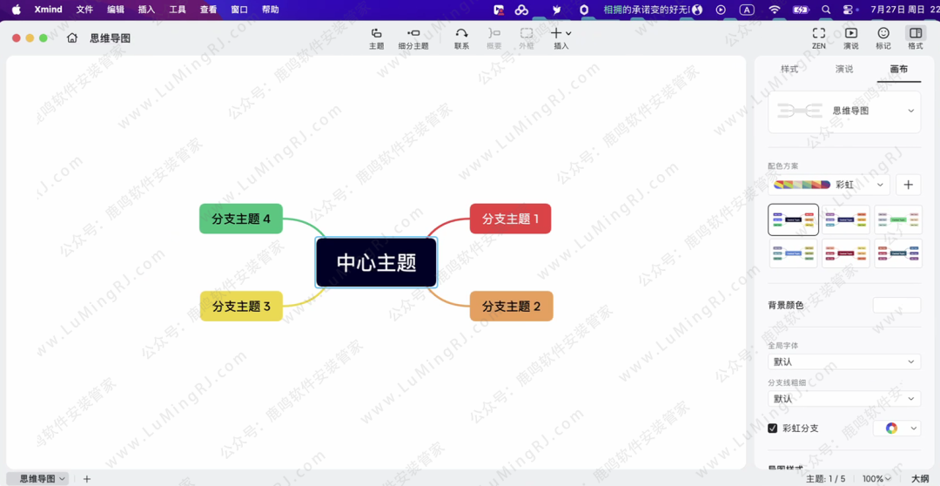Select the 画布 tab
This screenshot has height=486, width=940.
click(898, 69)
